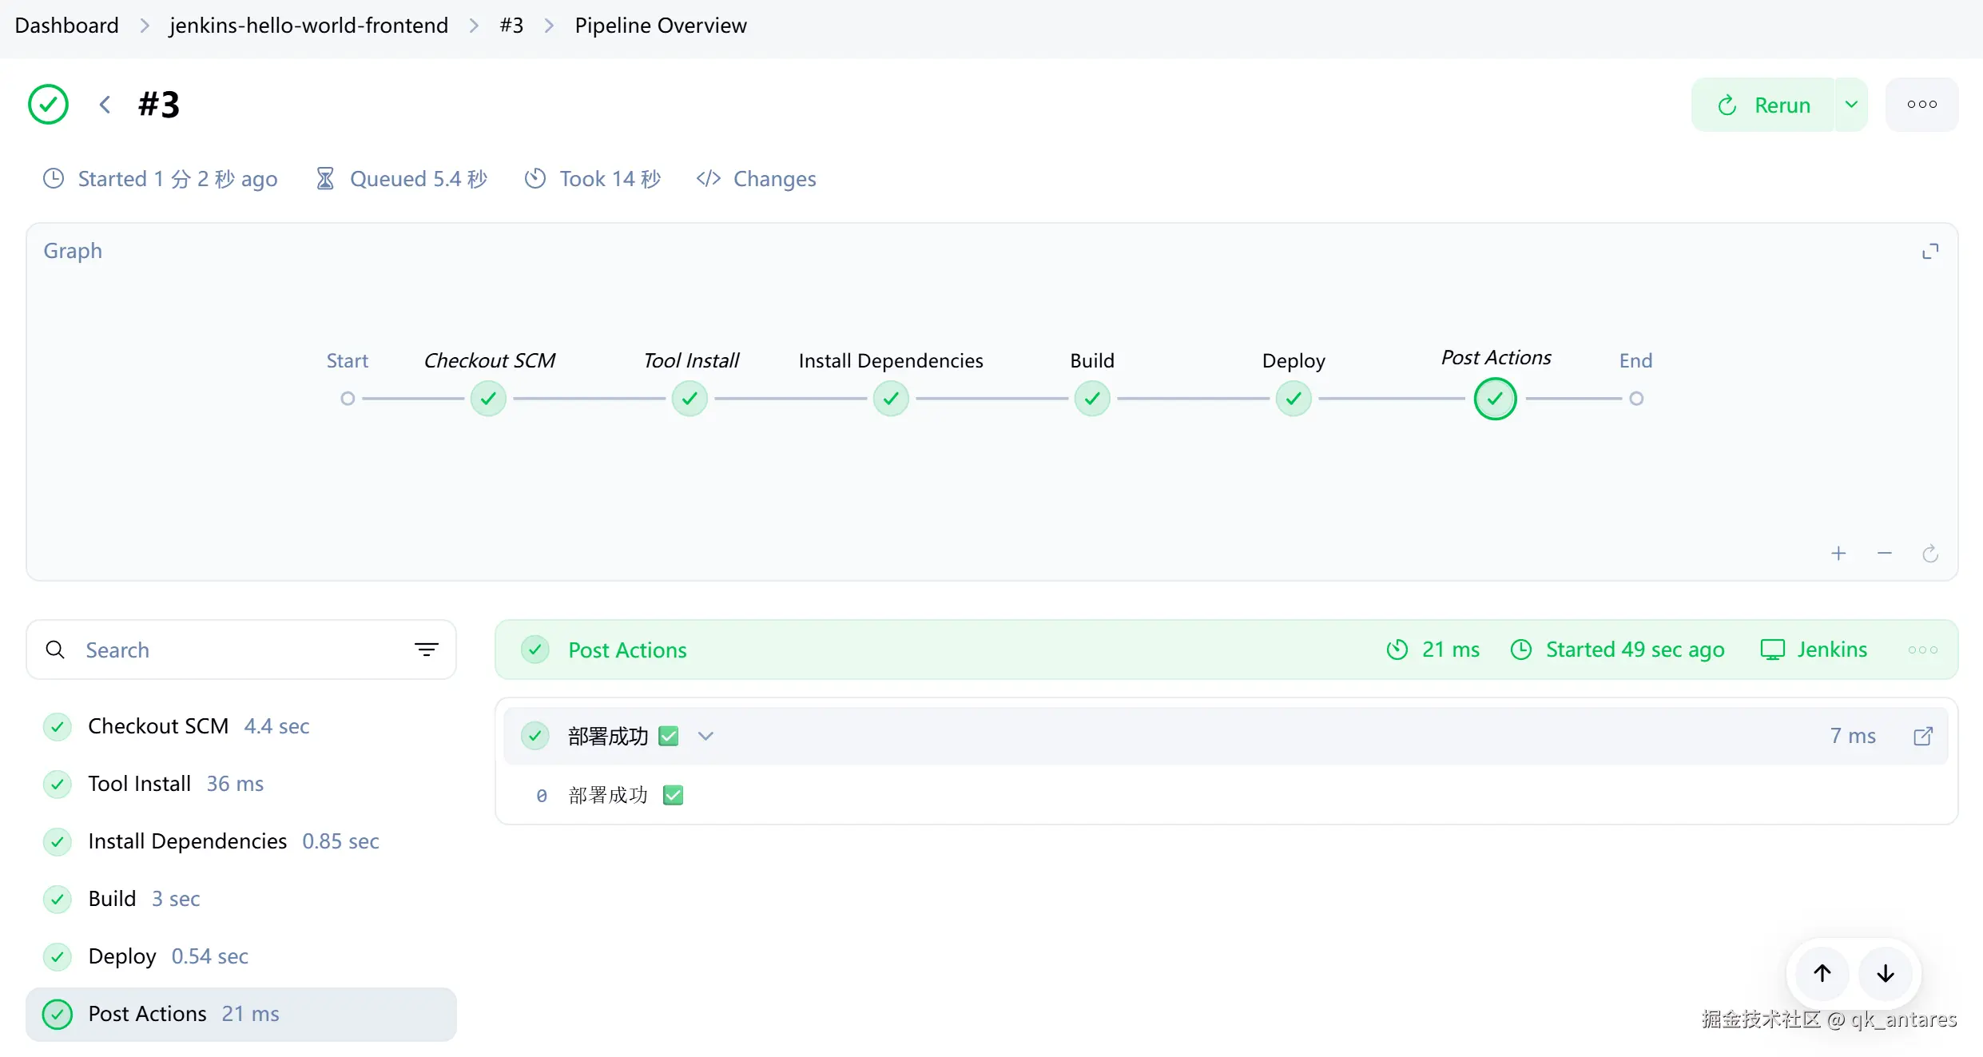Click the 'Started 49 sec ago' text
The height and width of the screenshot is (1057, 1983).
pos(1635,650)
